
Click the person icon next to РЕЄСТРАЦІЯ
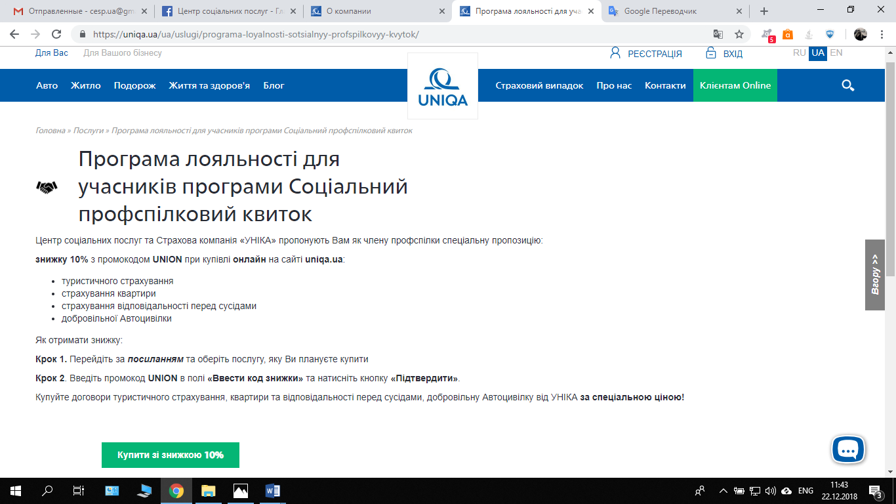click(x=615, y=53)
